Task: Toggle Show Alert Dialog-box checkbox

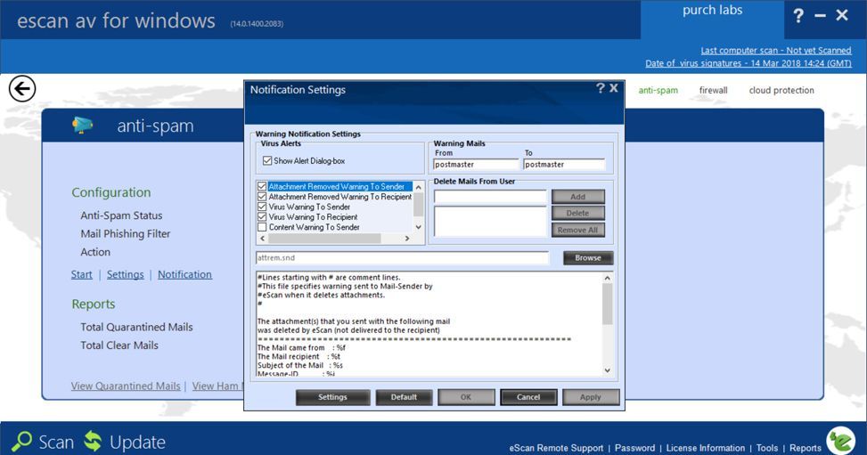Action: point(267,161)
